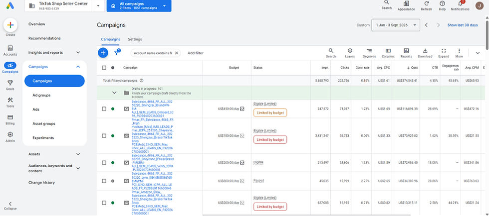Click the blue add-campaign plus button
Screen dimensions: 489x216
coord(103,53)
